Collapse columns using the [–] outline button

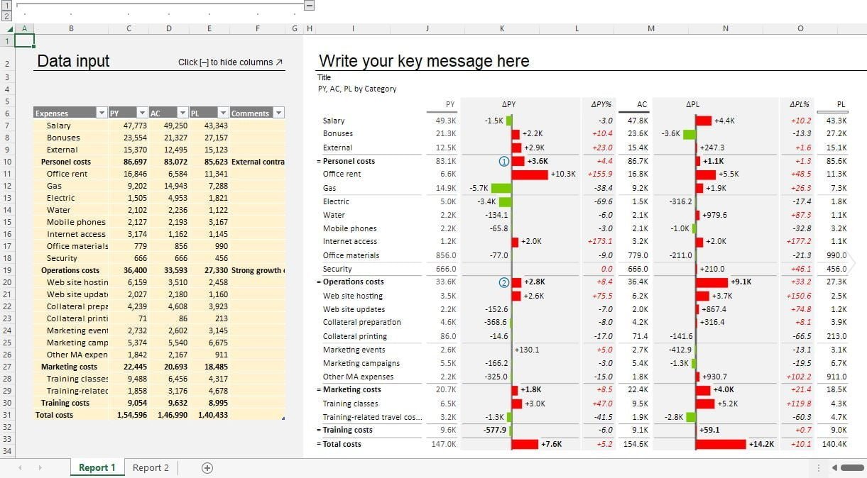coord(308,4)
